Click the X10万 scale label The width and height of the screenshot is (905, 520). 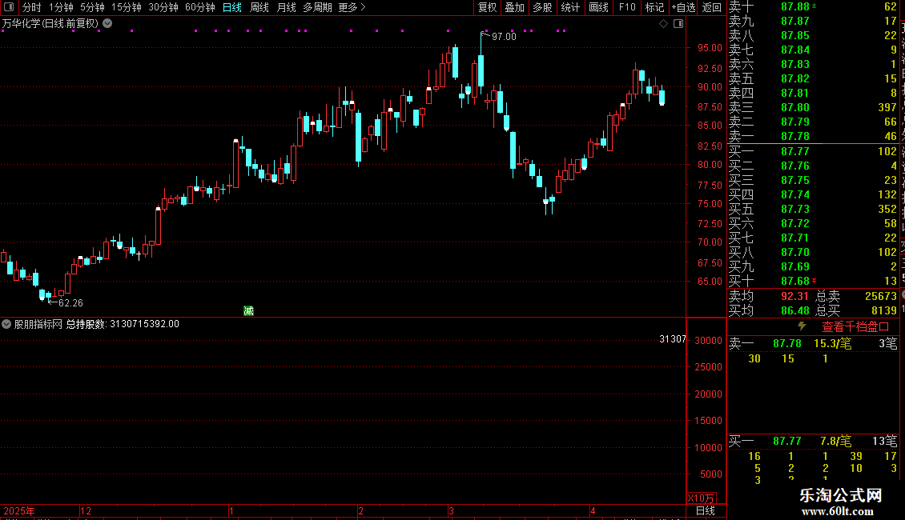[701, 498]
